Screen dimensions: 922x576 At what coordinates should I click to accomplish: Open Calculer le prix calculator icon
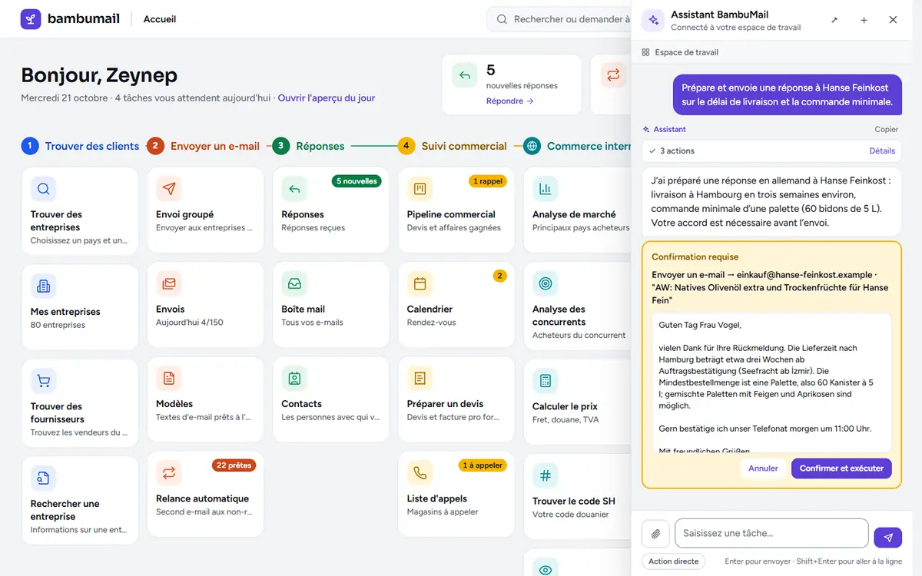(546, 380)
